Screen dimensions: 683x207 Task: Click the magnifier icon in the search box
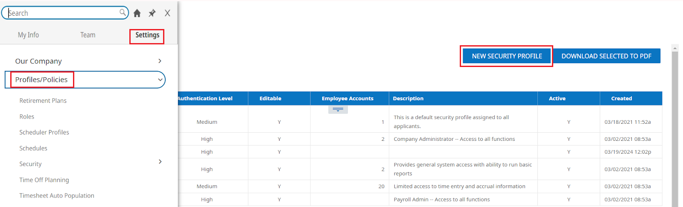(x=123, y=12)
